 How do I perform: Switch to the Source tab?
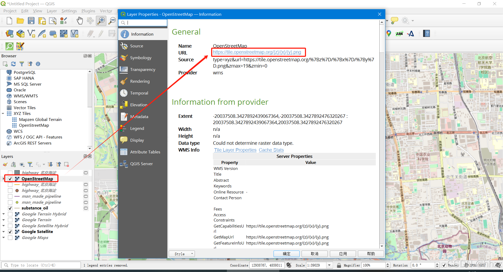pos(143,46)
